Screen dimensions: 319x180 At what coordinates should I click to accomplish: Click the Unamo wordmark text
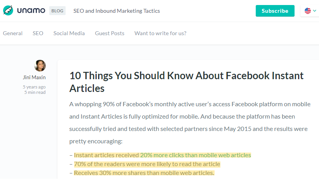[x=31, y=11]
